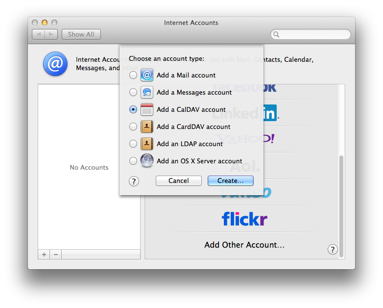Click the remove account minus button
The image size is (383, 308).
[56, 254]
